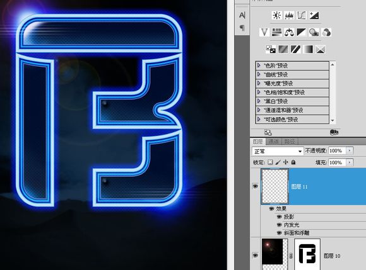Add an Exposure adjustment layer

coord(314,15)
